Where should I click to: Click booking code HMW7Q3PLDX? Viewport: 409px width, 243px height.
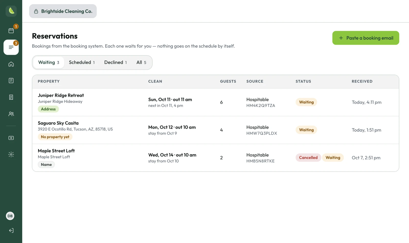point(262,133)
